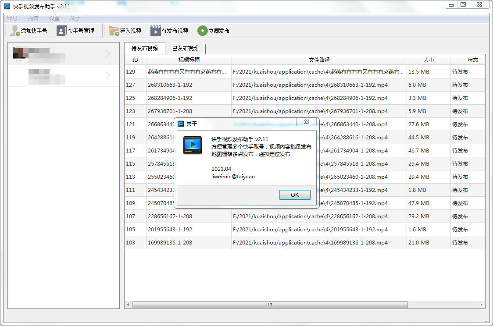Select video title 268310663-1-192
Screen dimensions: 493x326
pos(170,85)
